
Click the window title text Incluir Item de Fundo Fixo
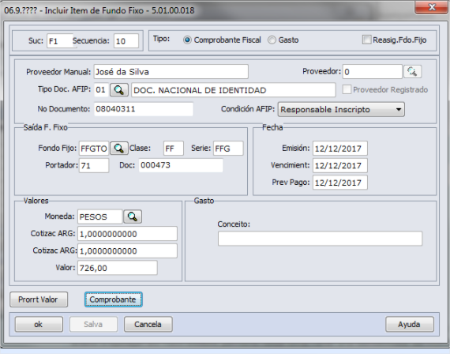pyautogui.click(x=94, y=10)
